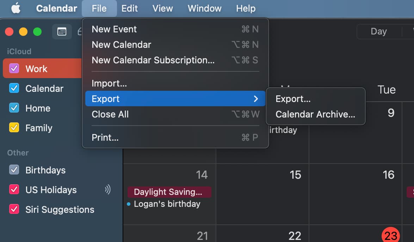This screenshot has width=414, height=242.
Task: Click the Import… menu item
Action: pyautogui.click(x=109, y=83)
